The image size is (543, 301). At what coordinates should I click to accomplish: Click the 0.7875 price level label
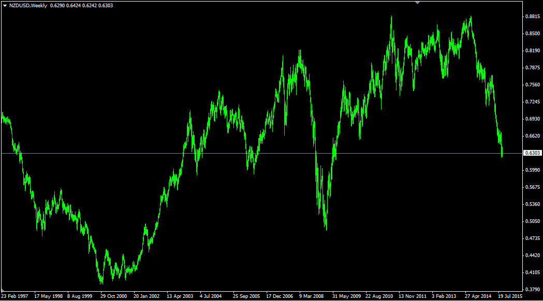[x=533, y=67]
